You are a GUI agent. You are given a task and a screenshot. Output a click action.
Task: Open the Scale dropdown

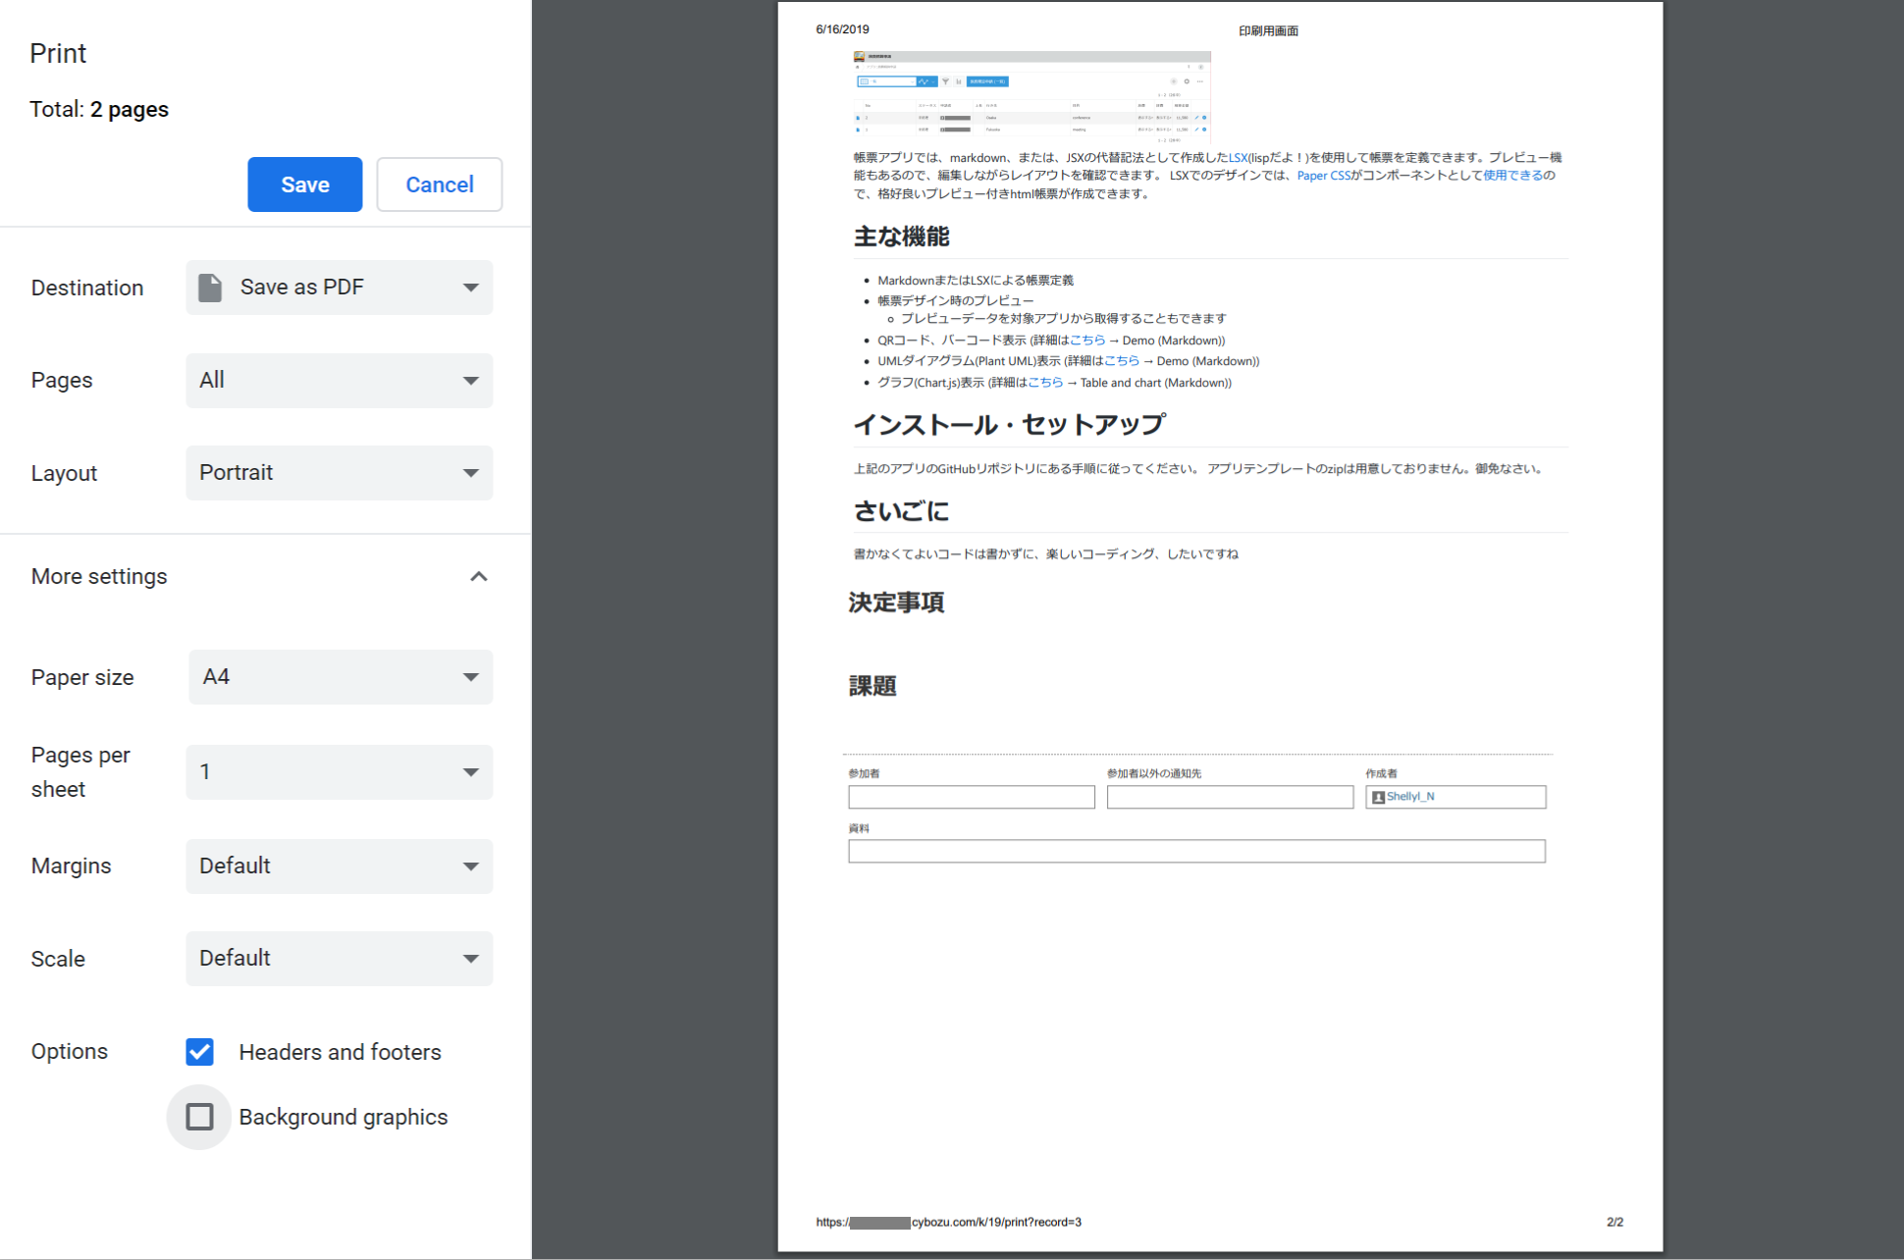coord(340,959)
